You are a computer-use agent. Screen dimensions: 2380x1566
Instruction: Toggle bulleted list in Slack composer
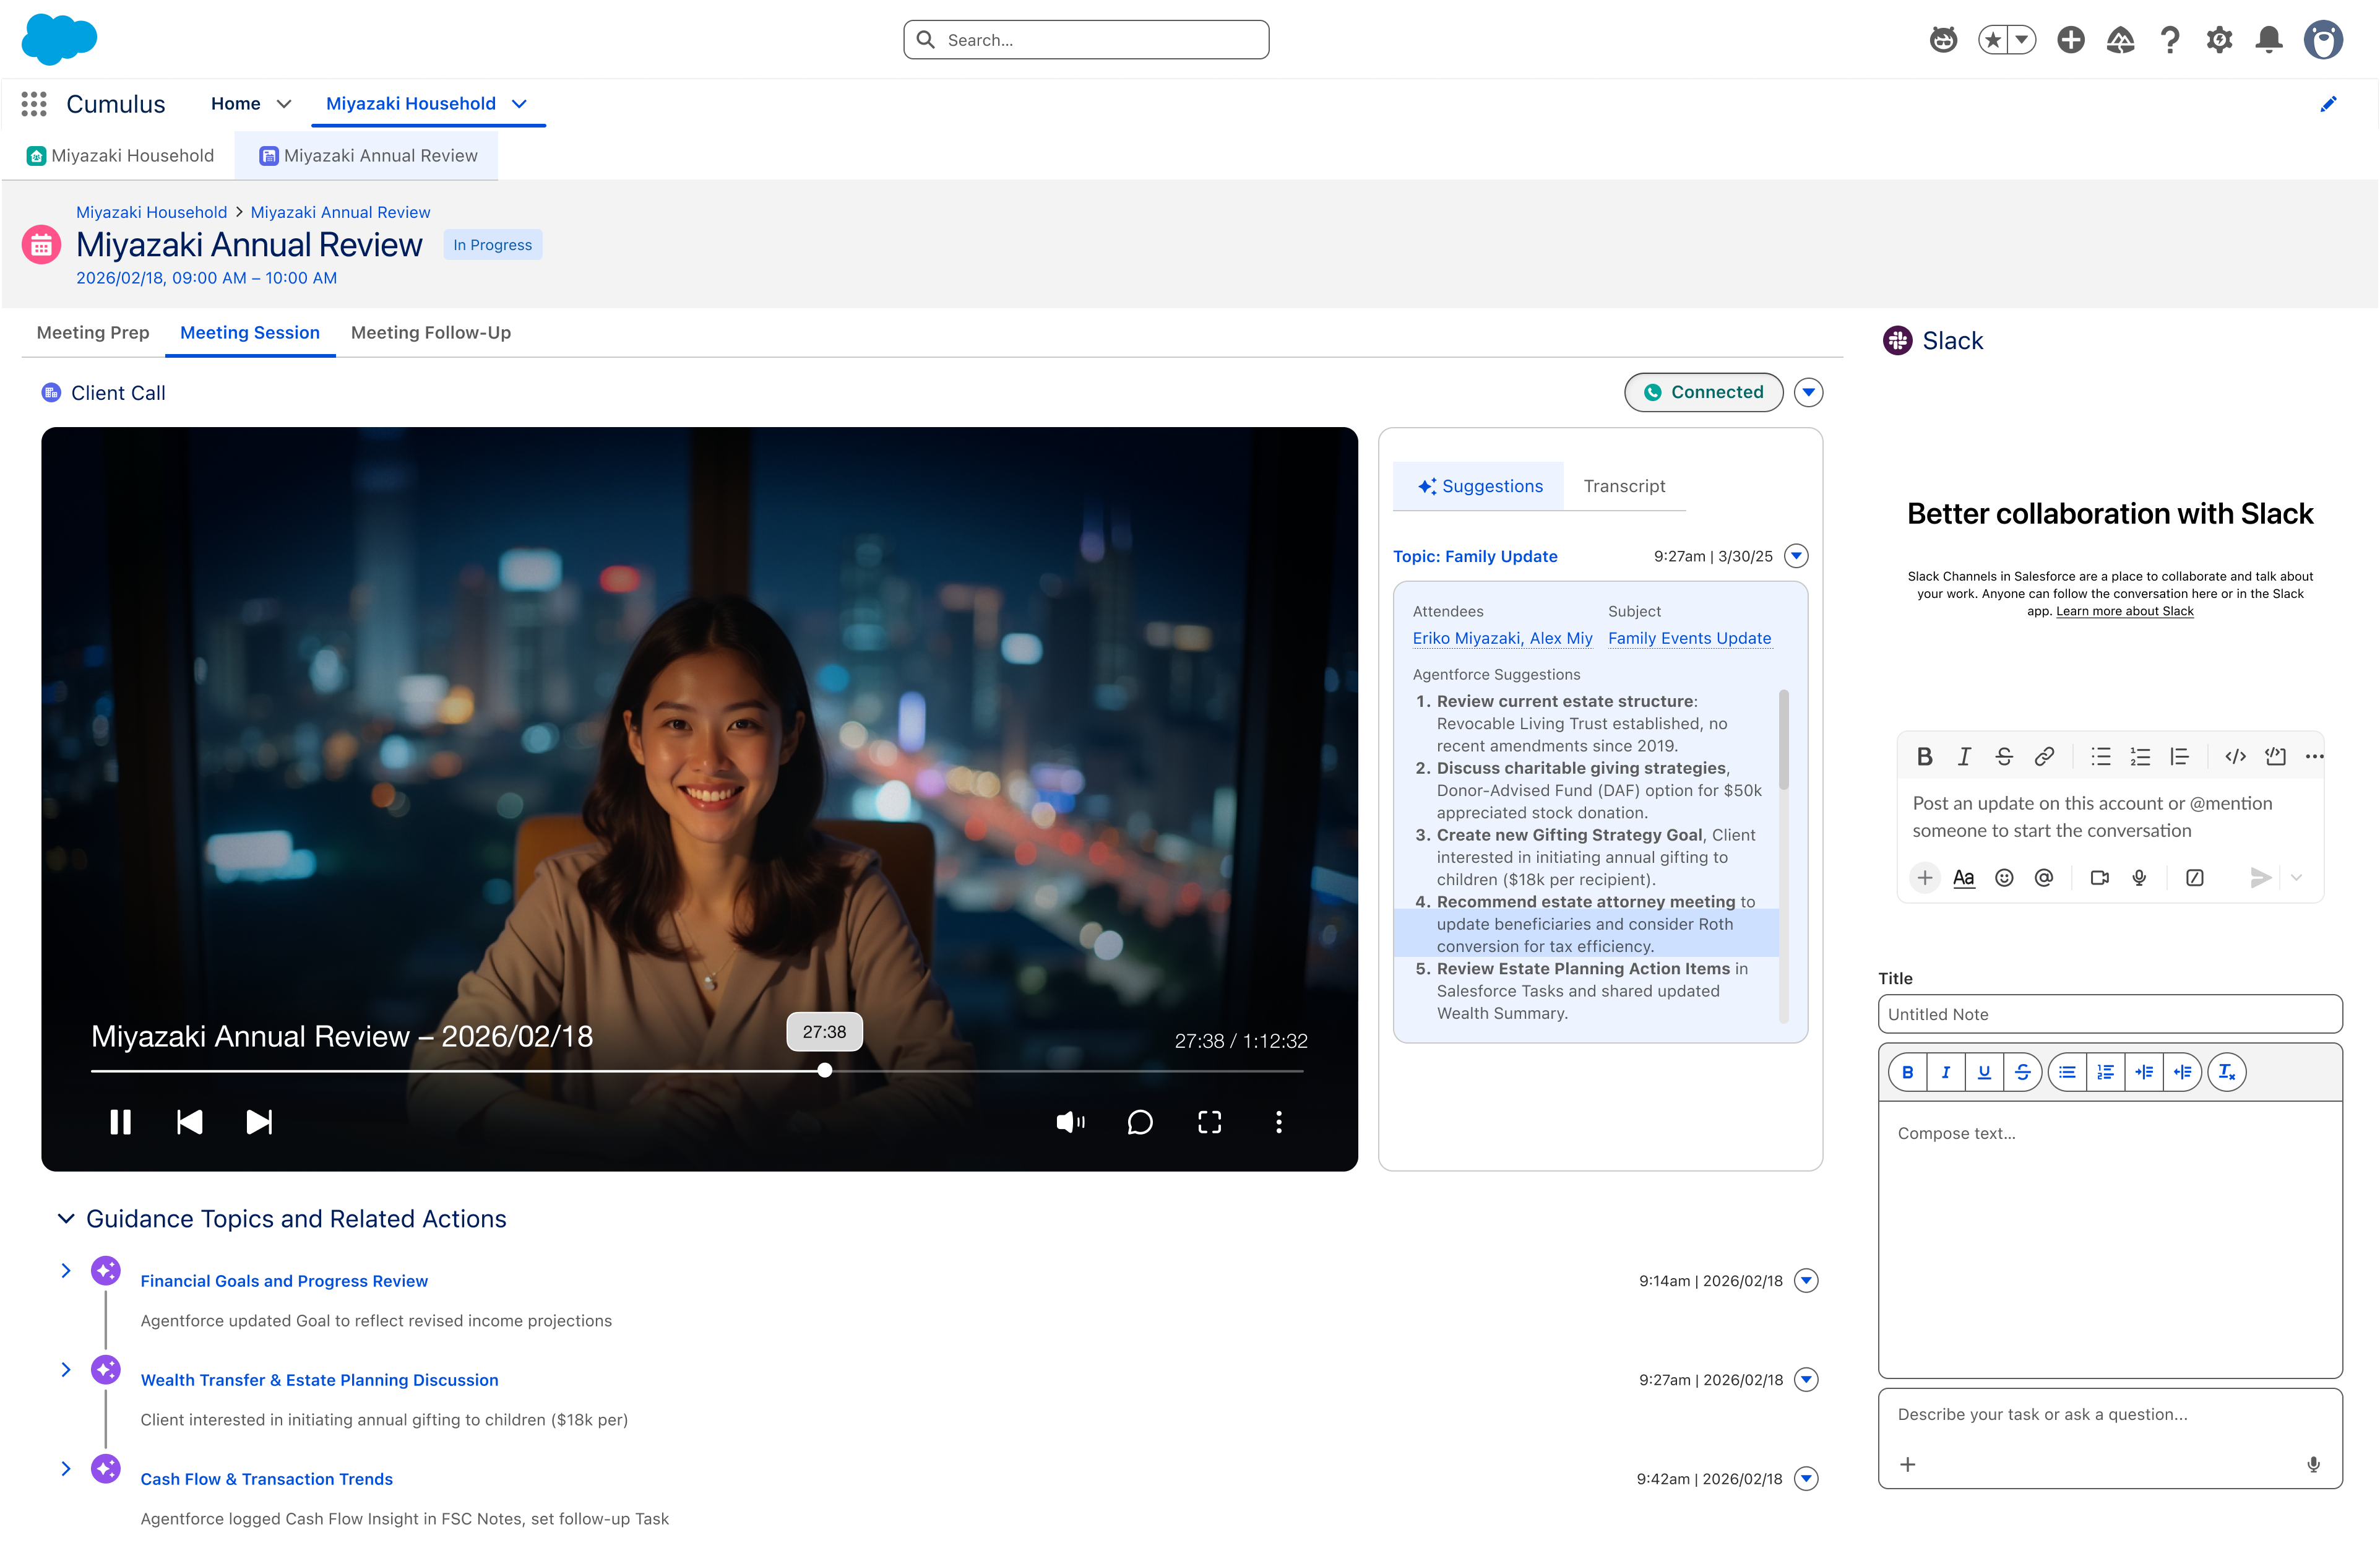[2100, 756]
